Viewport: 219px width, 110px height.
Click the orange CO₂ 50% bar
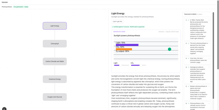coord(124,49)
